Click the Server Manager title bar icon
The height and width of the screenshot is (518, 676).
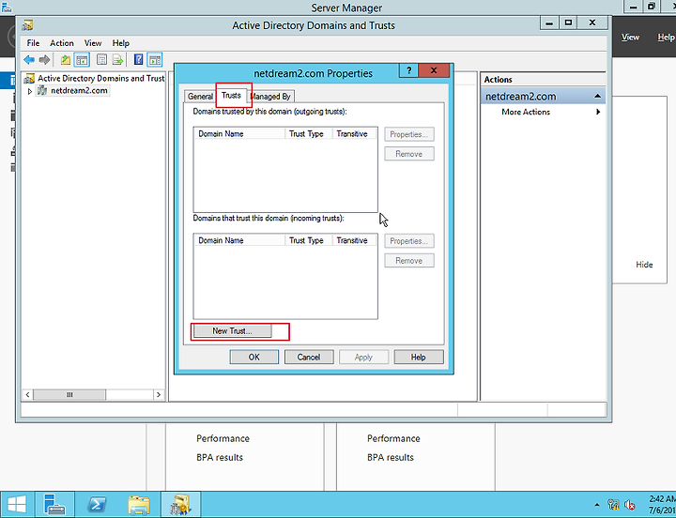pyautogui.click(x=6, y=7)
